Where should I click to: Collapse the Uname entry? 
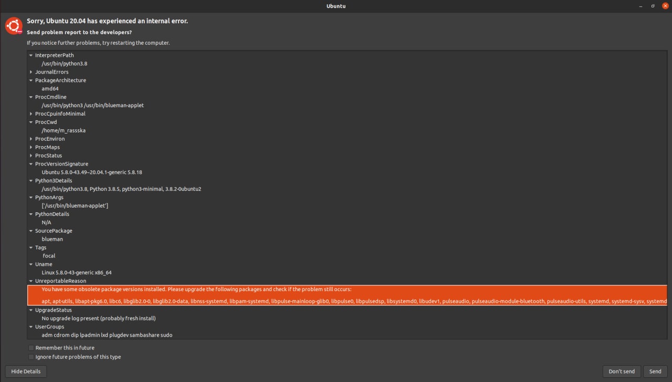tap(31, 264)
